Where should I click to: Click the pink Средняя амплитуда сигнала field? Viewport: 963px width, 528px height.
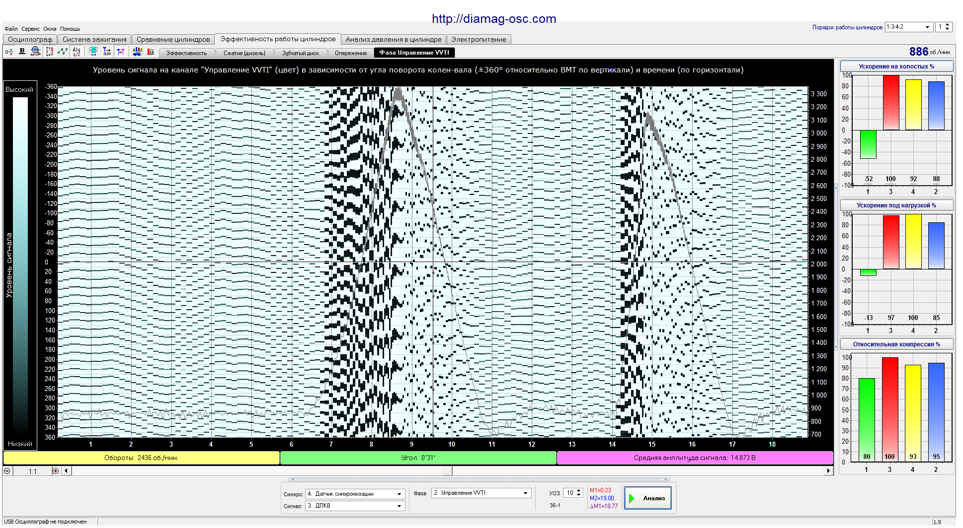pyautogui.click(x=695, y=458)
